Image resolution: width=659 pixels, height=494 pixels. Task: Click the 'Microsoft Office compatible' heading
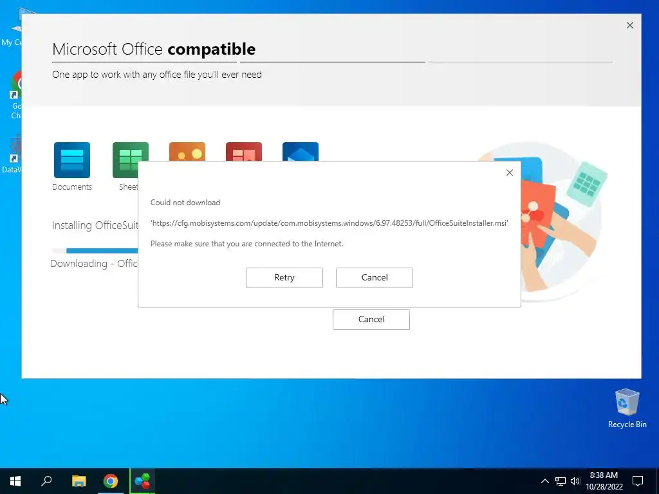coord(154,49)
